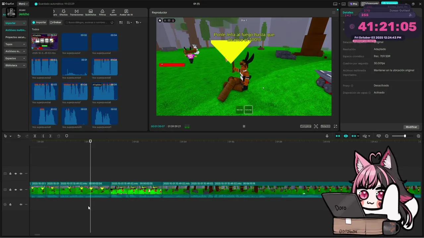Screen dimensions: 424x238
Task: Expand the Archivos m... sidebar section
Action: point(15,51)
